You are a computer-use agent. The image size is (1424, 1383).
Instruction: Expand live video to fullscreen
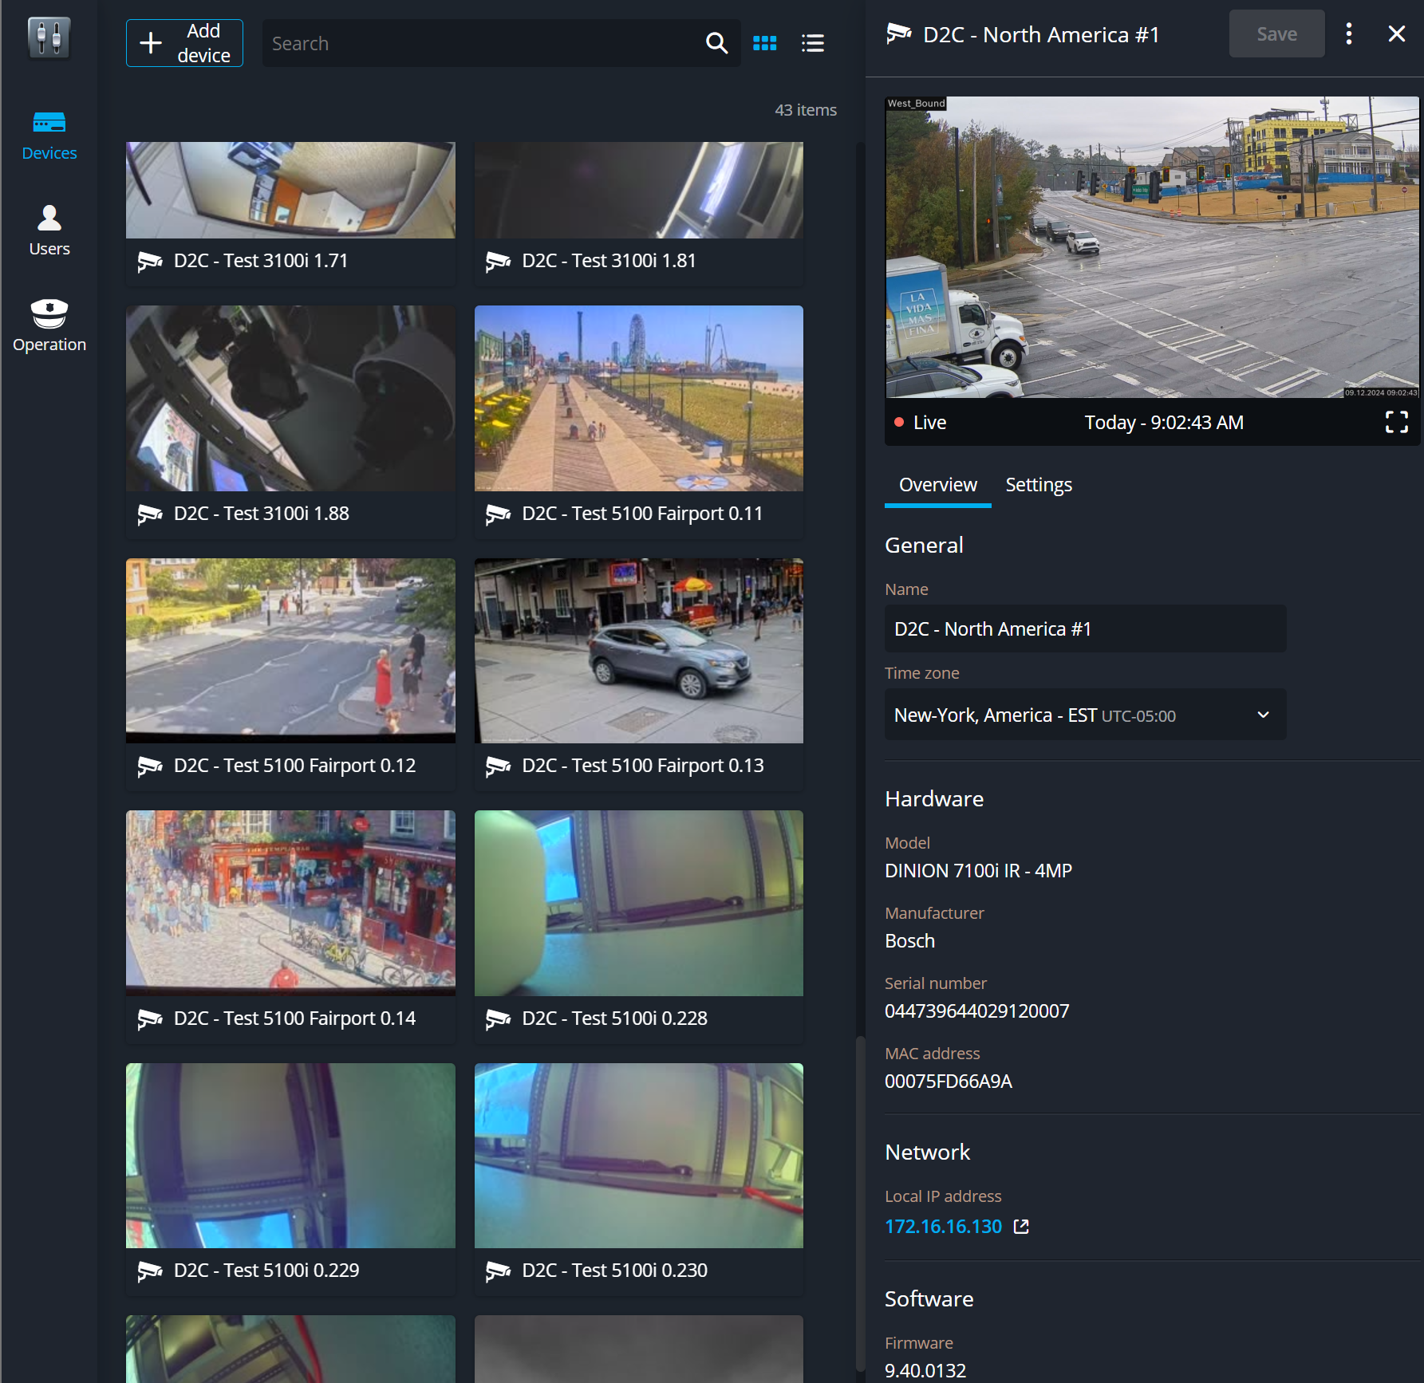tap(1396, 422)
